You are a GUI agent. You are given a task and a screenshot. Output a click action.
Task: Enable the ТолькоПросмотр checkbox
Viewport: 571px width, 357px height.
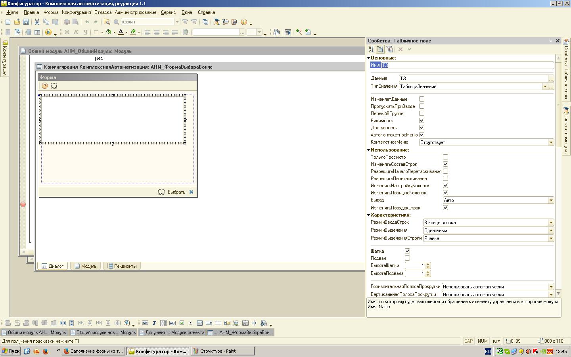coord(445,157)
